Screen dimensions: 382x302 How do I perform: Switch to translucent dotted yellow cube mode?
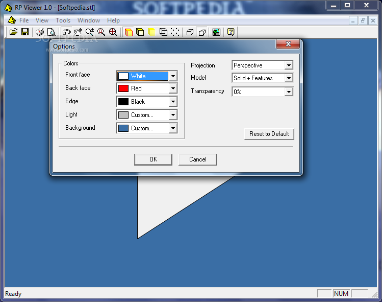click(x=151, y=32)
